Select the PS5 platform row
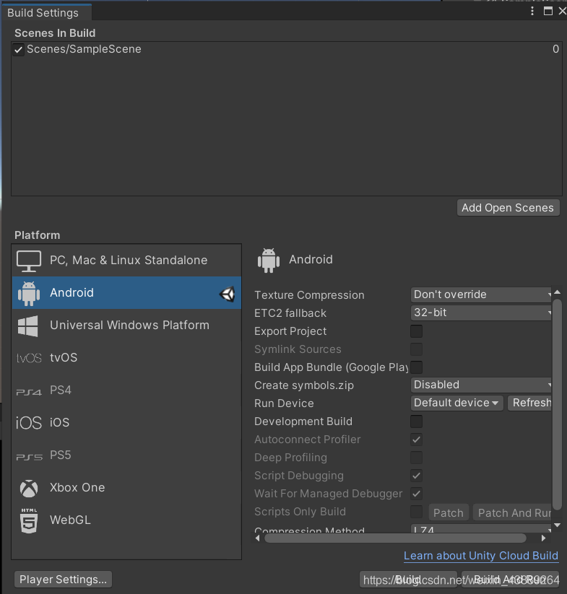 pos(126,455)
